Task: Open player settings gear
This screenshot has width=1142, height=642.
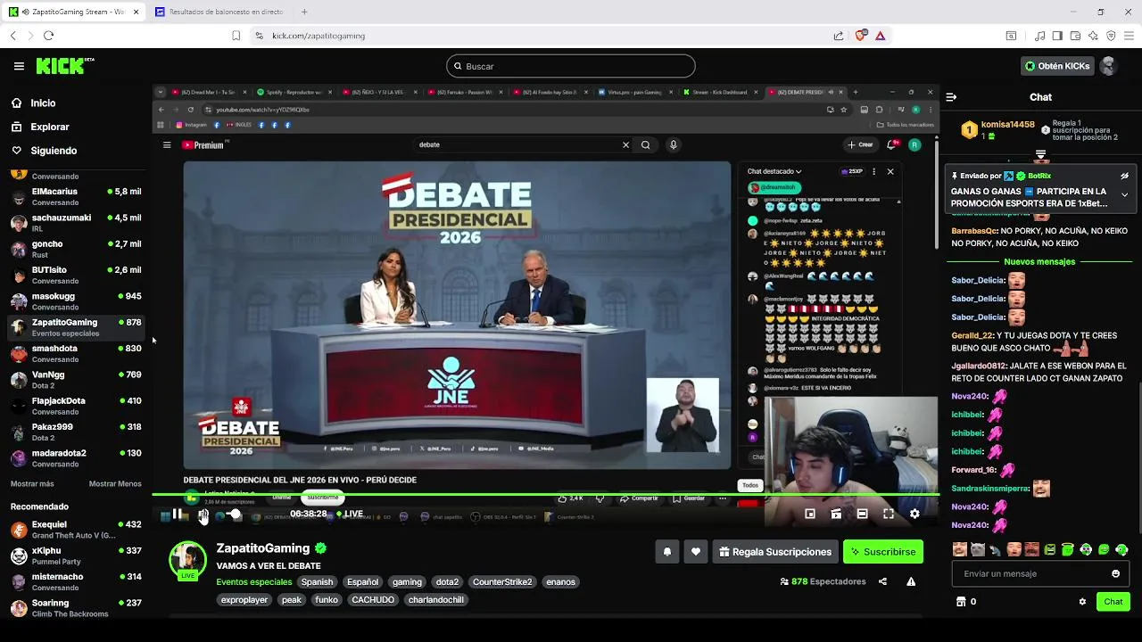Action: (914, 514)
